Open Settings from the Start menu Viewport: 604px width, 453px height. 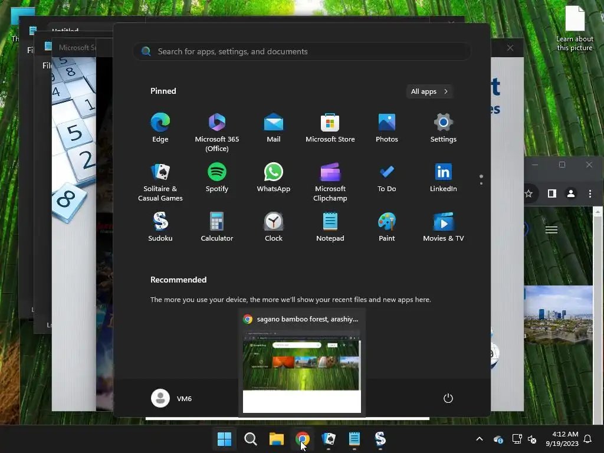[444, 128]
